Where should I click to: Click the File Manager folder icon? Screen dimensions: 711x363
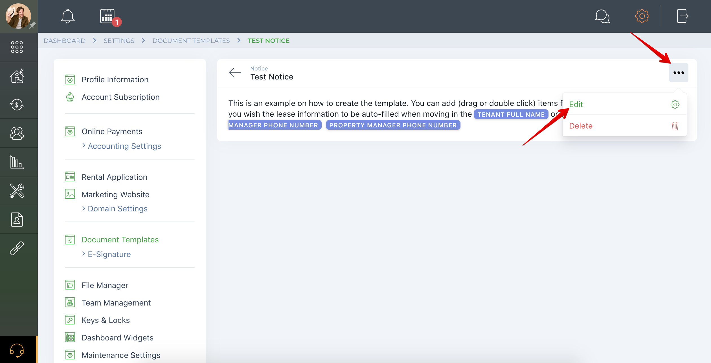tap(70, 285)
